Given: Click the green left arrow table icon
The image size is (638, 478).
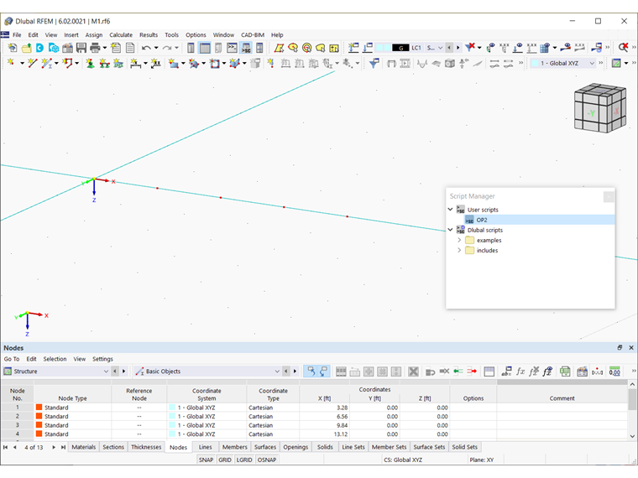Looking at the screenshot, I should [x=458, y=371].
